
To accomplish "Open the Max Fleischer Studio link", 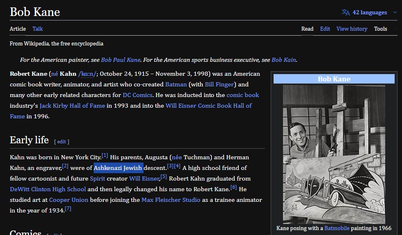I will (171, 200).
